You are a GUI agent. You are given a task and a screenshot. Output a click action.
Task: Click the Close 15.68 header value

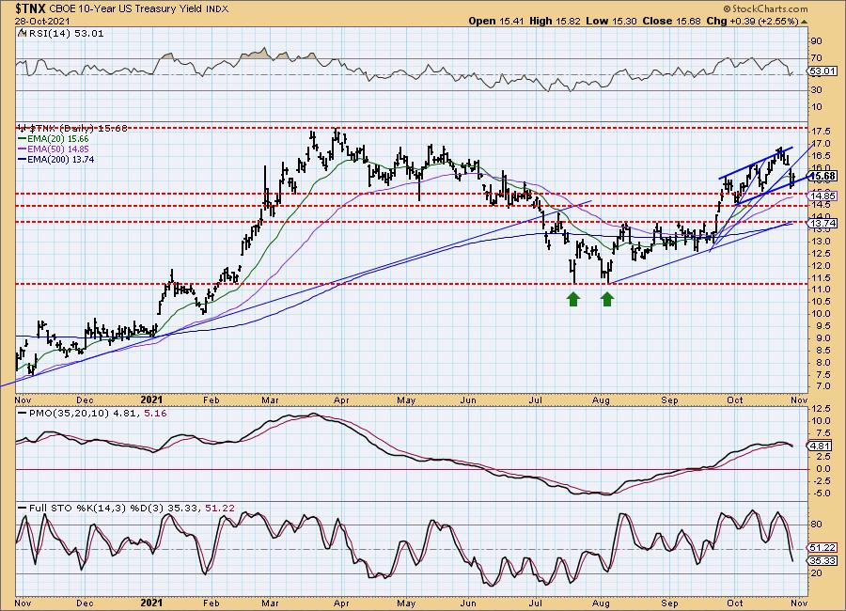tap(672, 21)
